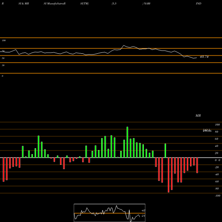Click the 'SI MunafaSutraR' header text
Image resolution: width=222 pixels, height=222 pixels.
point(55,4)
